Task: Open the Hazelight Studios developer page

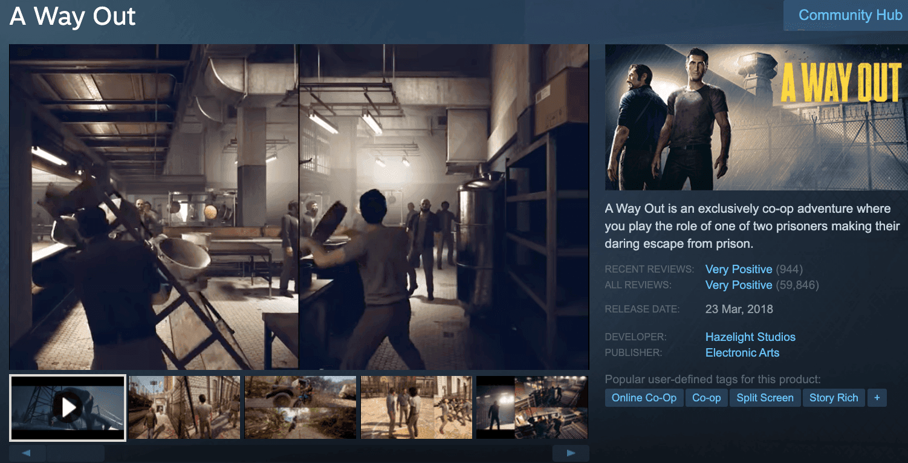Action: pyautogui.click(x=750, y=337)
